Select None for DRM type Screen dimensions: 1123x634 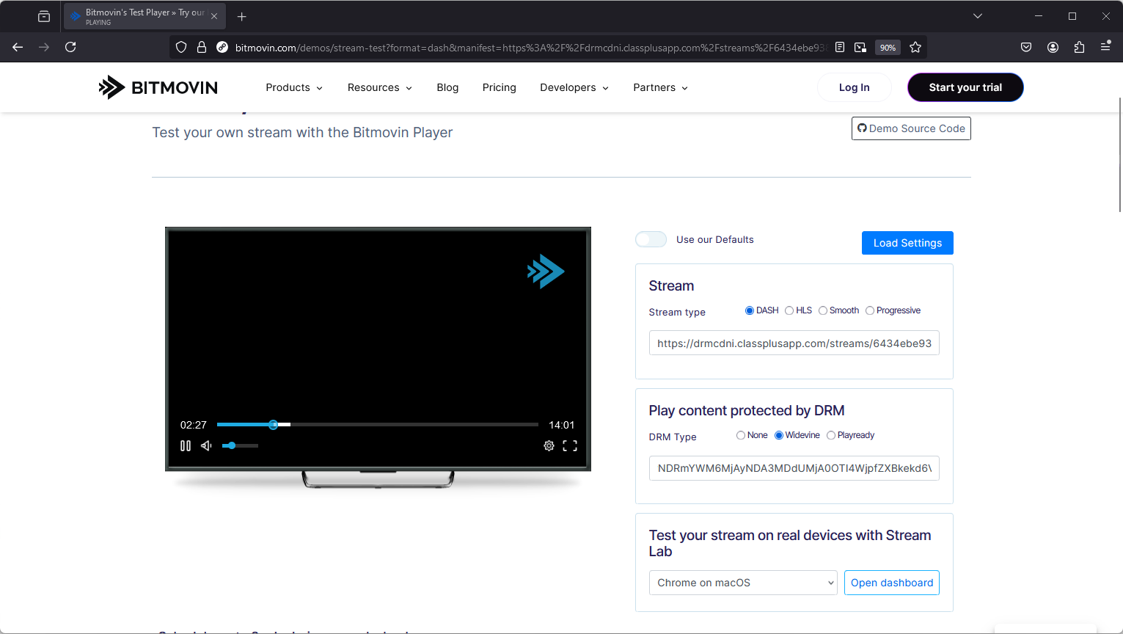741,435
